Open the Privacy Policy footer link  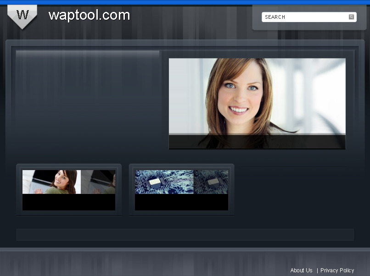coord(337,270)
